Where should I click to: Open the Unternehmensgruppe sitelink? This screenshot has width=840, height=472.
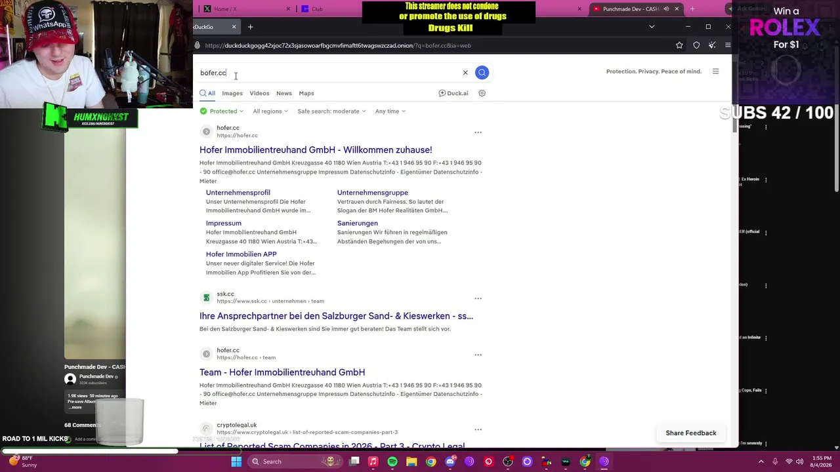pyautogui.click(x=373, y=193)
